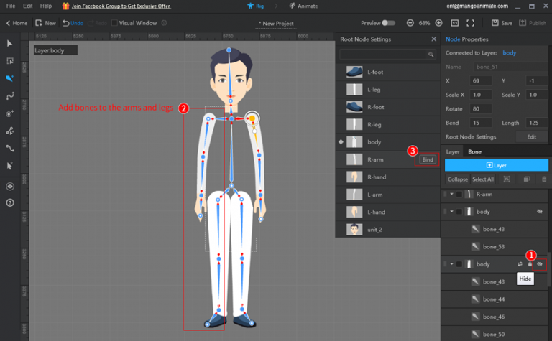The image size is (552, 341).
Task: Tick the checkbox on R-arm layer row
Action: pos(459,194)
